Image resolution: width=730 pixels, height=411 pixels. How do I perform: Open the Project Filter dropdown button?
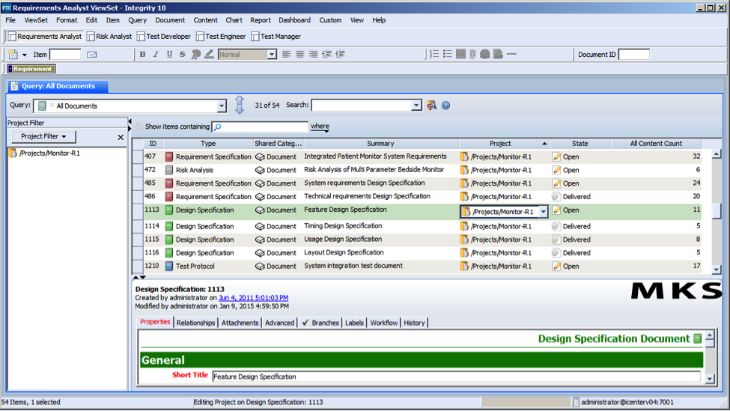click(x=43, y=136)
